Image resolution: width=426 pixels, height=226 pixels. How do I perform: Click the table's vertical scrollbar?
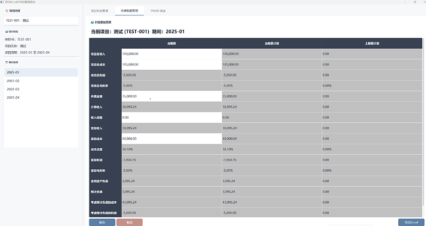tap(424, 122)
